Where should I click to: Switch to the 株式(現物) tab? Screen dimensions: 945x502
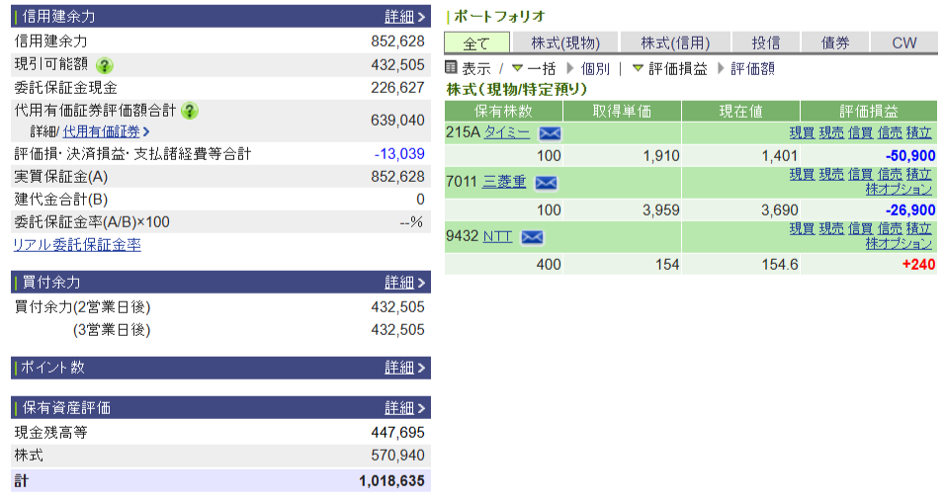coord(565,42)
